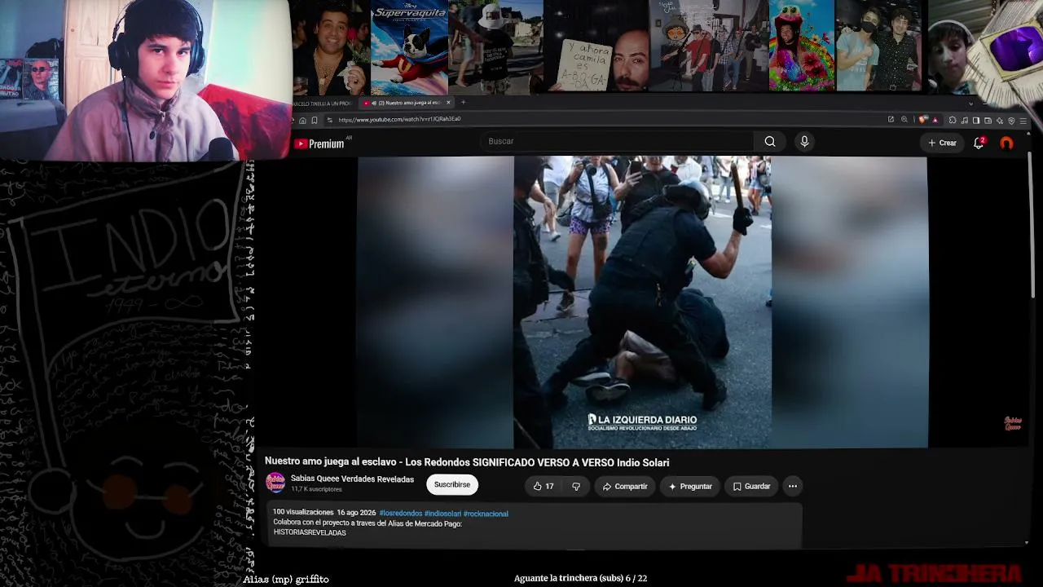
Task: Open a new browser tab with plus
Action: tap(463, 103)
